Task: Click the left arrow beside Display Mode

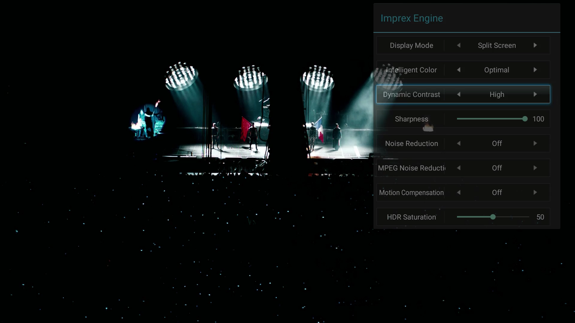Action: pos(459,45)
